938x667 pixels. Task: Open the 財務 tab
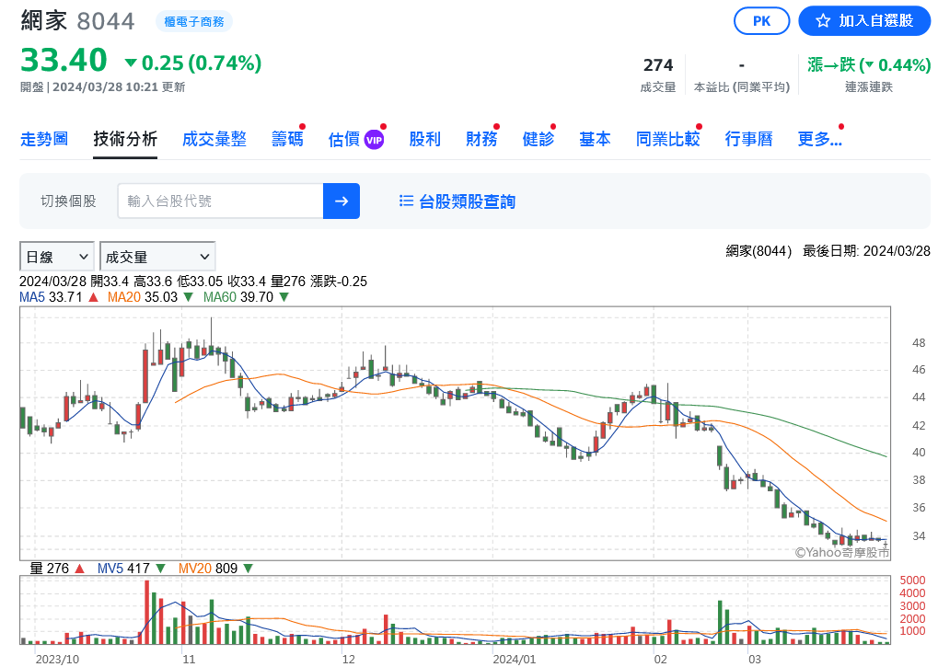(481, 139)
